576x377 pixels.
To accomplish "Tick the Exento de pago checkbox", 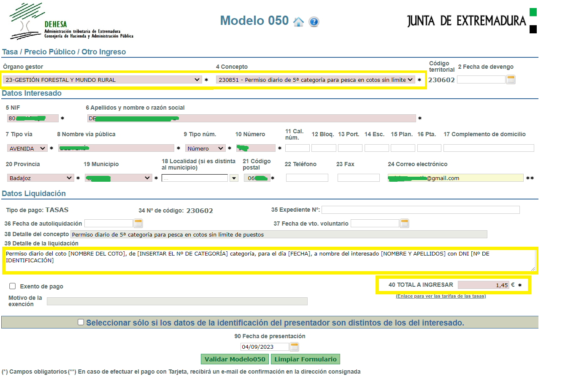I will click(13, 286).
